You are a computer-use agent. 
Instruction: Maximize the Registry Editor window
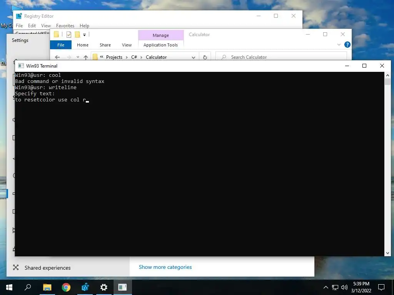pyautogui.click(x=276, y=16)
